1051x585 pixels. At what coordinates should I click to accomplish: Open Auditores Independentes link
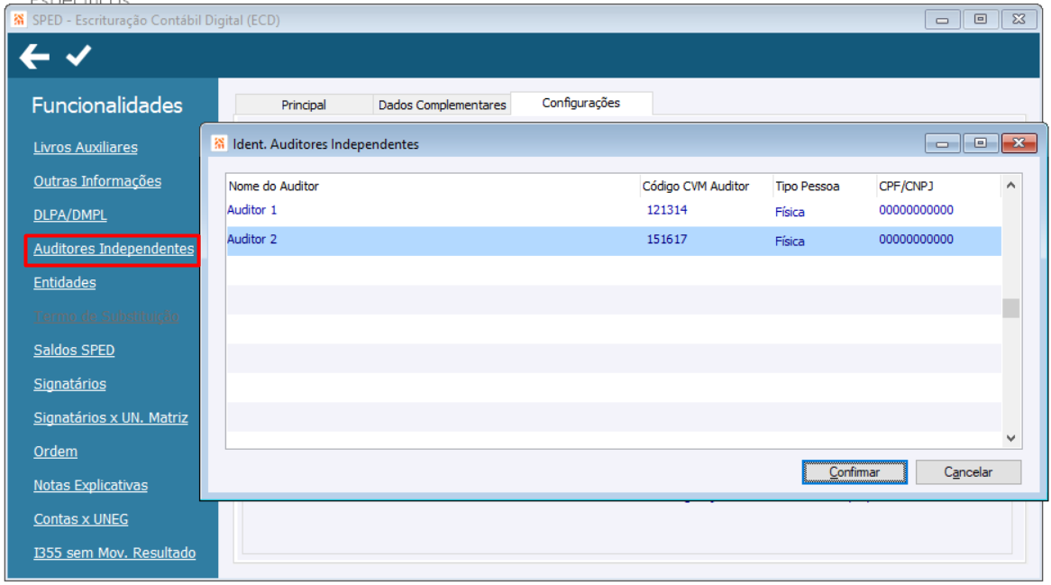114,249
